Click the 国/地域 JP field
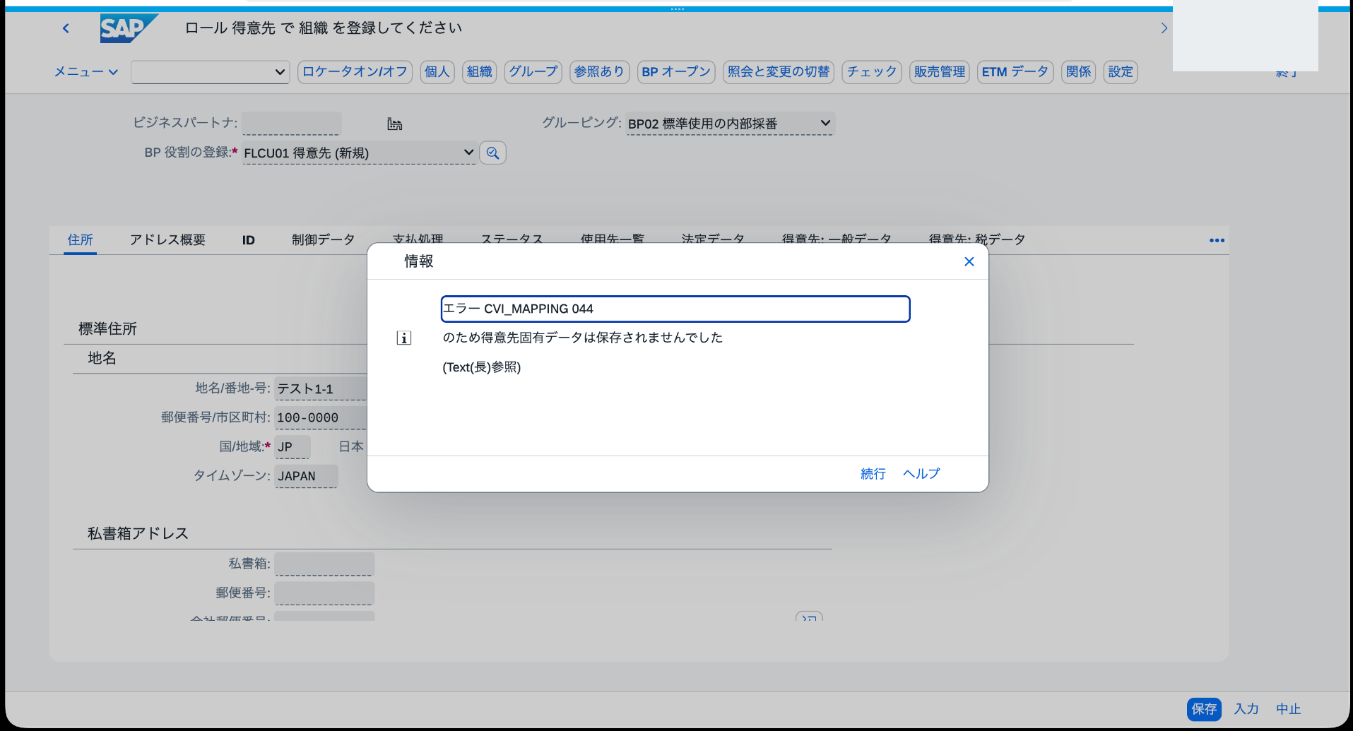This screenshot has height=731, width=1353. (x=293, y=447)
